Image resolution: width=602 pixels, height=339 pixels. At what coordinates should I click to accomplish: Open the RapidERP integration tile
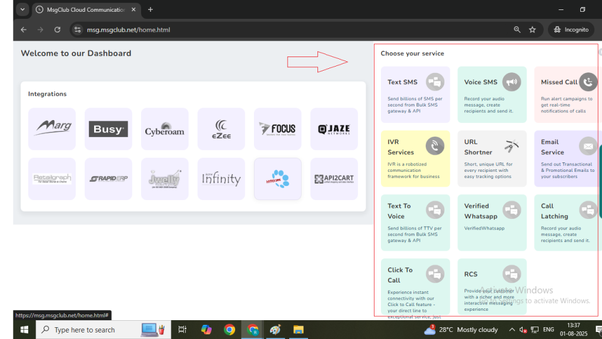click(x=108, y=179)
